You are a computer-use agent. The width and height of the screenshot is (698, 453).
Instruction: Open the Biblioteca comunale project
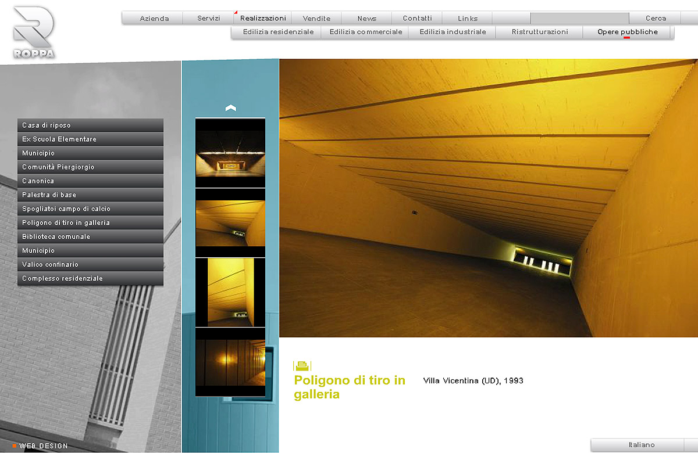coord(90,237)
